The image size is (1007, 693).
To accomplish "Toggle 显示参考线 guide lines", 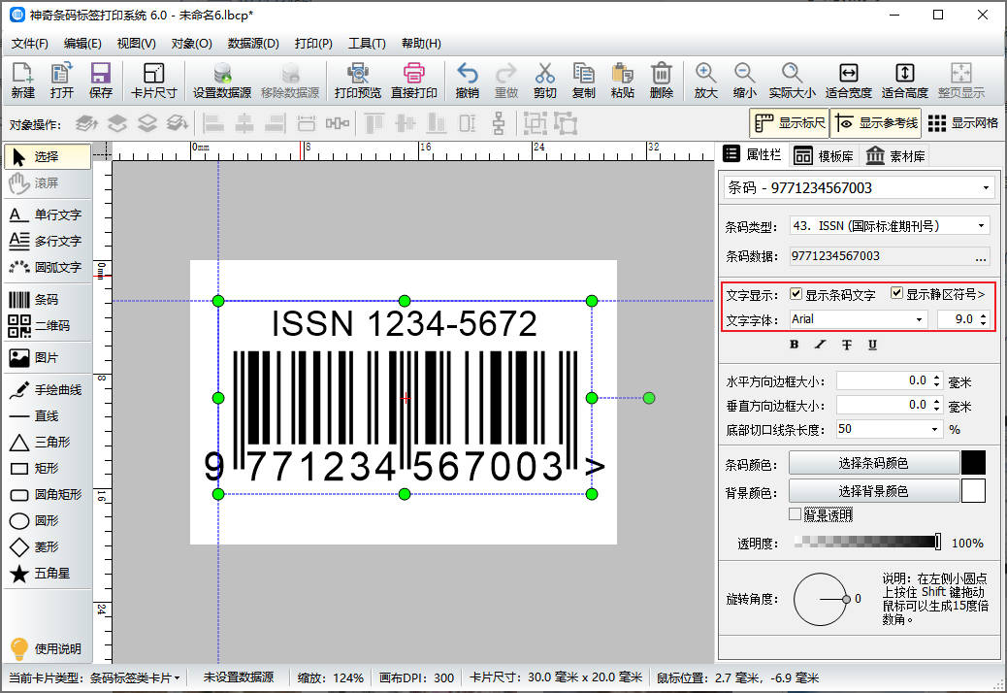I will (876, 123).
